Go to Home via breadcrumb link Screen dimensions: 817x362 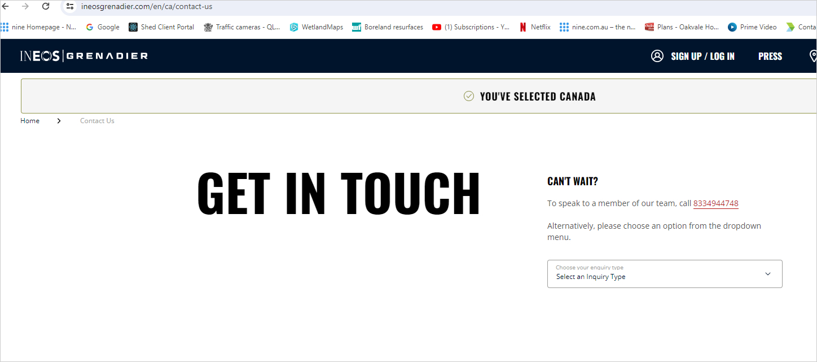click(30, 121)
